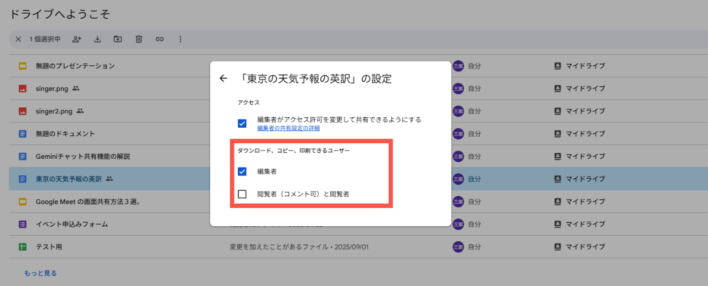This screenshot has width=708, height=286.
Task: Click the Slides icon for 無題のプレゼンテーション
Action: coord(23,66)
